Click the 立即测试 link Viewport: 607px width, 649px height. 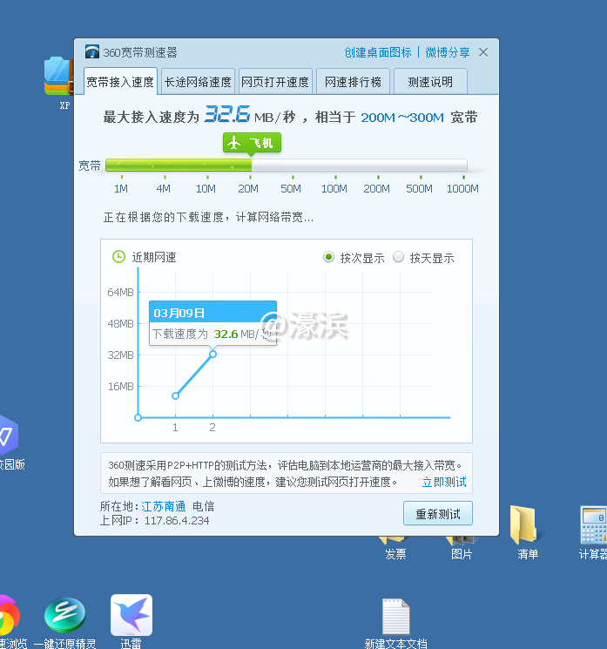click(x=444, y=482)
